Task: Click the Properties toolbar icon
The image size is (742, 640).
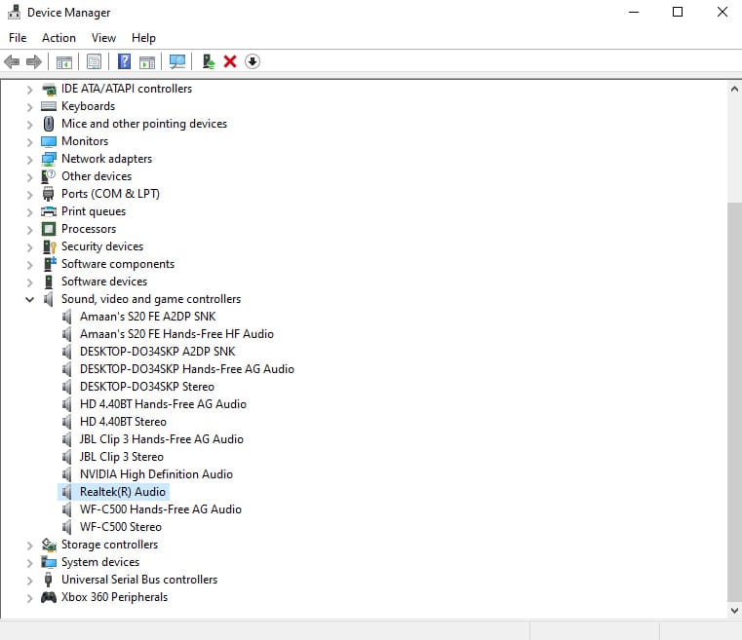Action: pos(94,61)
